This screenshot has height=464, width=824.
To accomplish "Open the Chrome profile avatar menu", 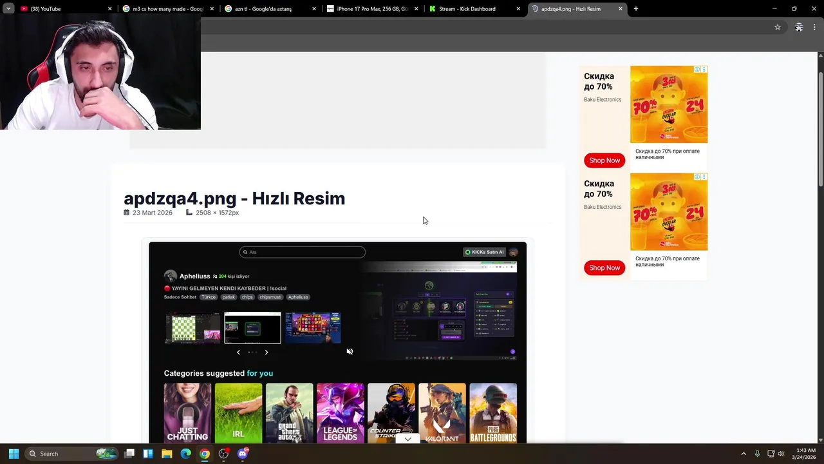I will point(799,27).
